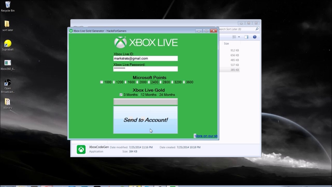Open the view options dropdown arrow in Explorer
The height and width of the screenshot is (187, 332).
239,37
